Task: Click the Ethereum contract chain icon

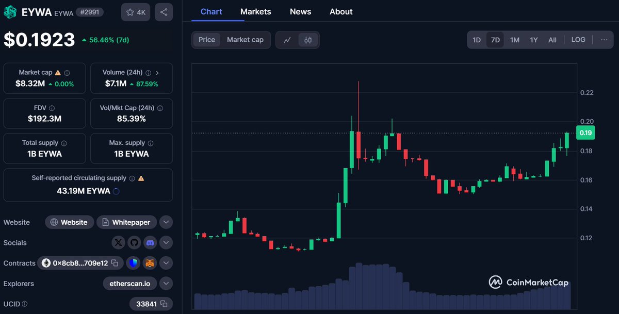Action: pos(46,263)
